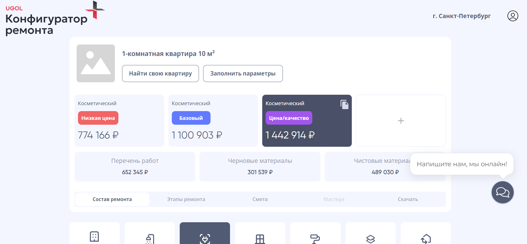Click the Заполнить параметры button
This screenshot has width=527, height=244.
(243, 74)
